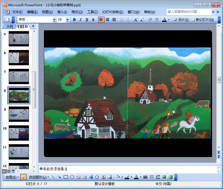Switch to the 幻灯片 slides tab
Screen dimensions: 223x189
coord(23,26)
